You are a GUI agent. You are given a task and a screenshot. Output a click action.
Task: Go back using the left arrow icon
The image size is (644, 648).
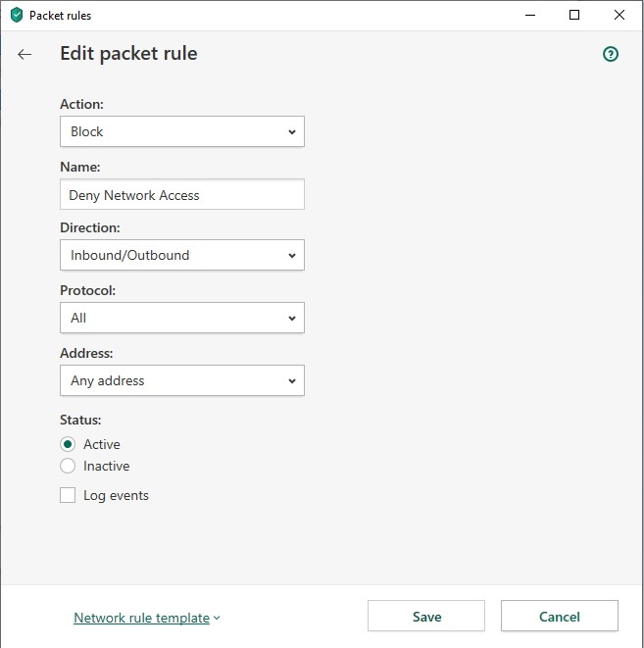25,54
